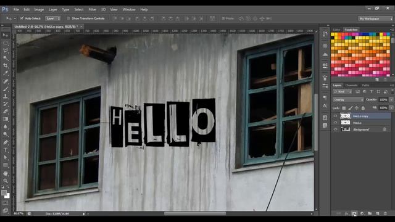Select the Healing Brush tool
Image resolution: width=395 pixels, height=222 pixels.
coord(6,81)
